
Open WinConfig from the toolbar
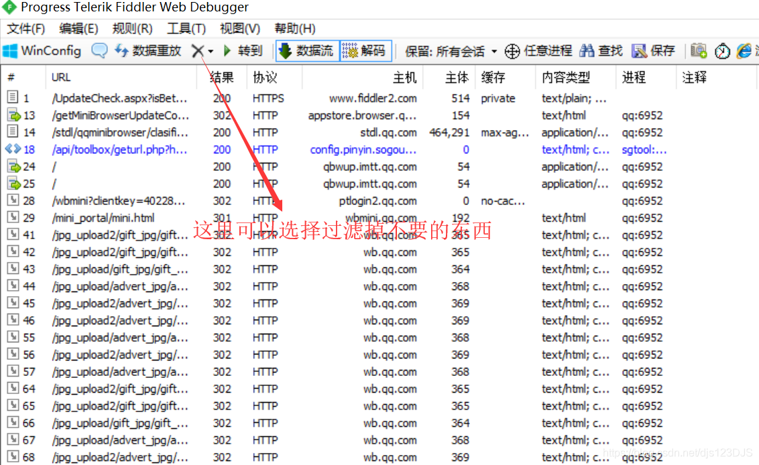tap(42, 51)
